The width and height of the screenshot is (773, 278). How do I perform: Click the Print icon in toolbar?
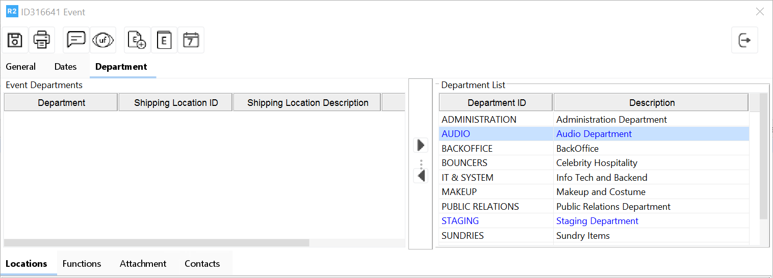coord(41,40)
